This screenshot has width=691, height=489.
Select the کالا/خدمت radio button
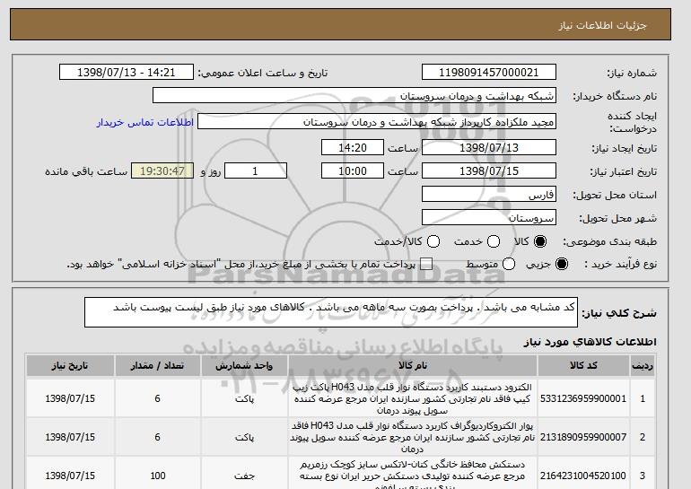(433, 241)
